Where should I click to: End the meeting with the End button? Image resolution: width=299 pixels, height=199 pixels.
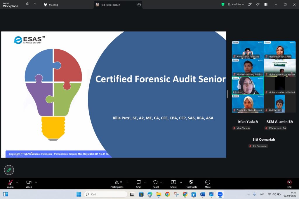(x=289, y=184)
